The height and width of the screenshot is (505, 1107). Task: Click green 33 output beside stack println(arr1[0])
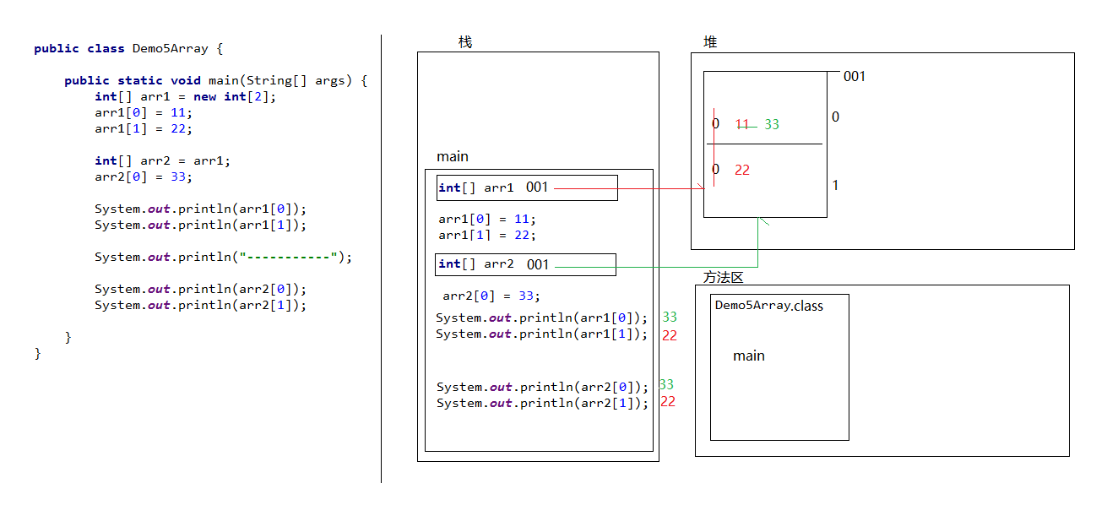670,318
